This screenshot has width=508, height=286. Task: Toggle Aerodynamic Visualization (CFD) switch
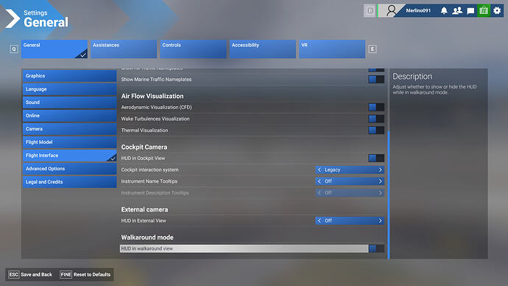pos(376,107)
